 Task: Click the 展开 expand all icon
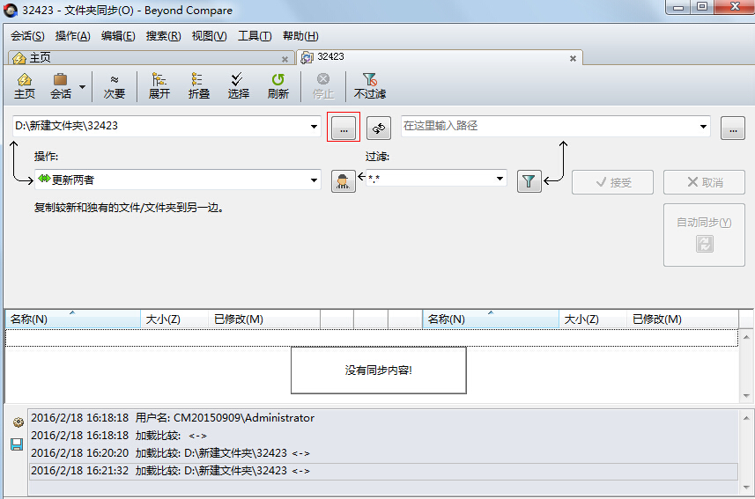pos(159,86)
